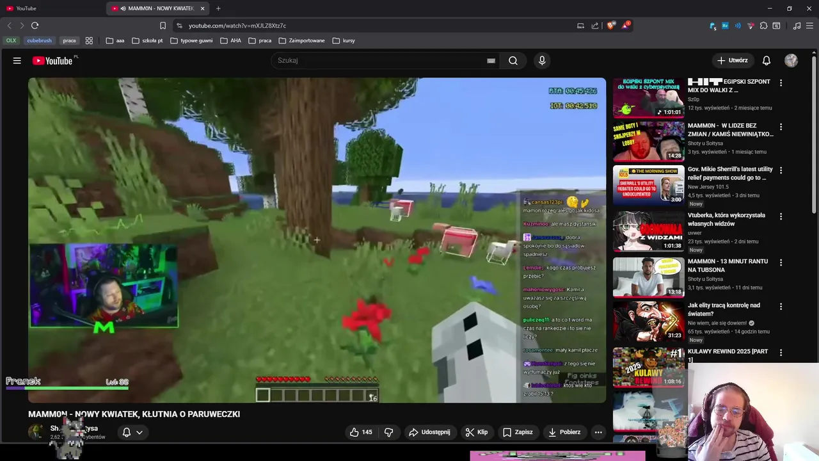The width and height of the screenshot is (819, 461).
Task: Reload the current page
Action: coord(35,26)
